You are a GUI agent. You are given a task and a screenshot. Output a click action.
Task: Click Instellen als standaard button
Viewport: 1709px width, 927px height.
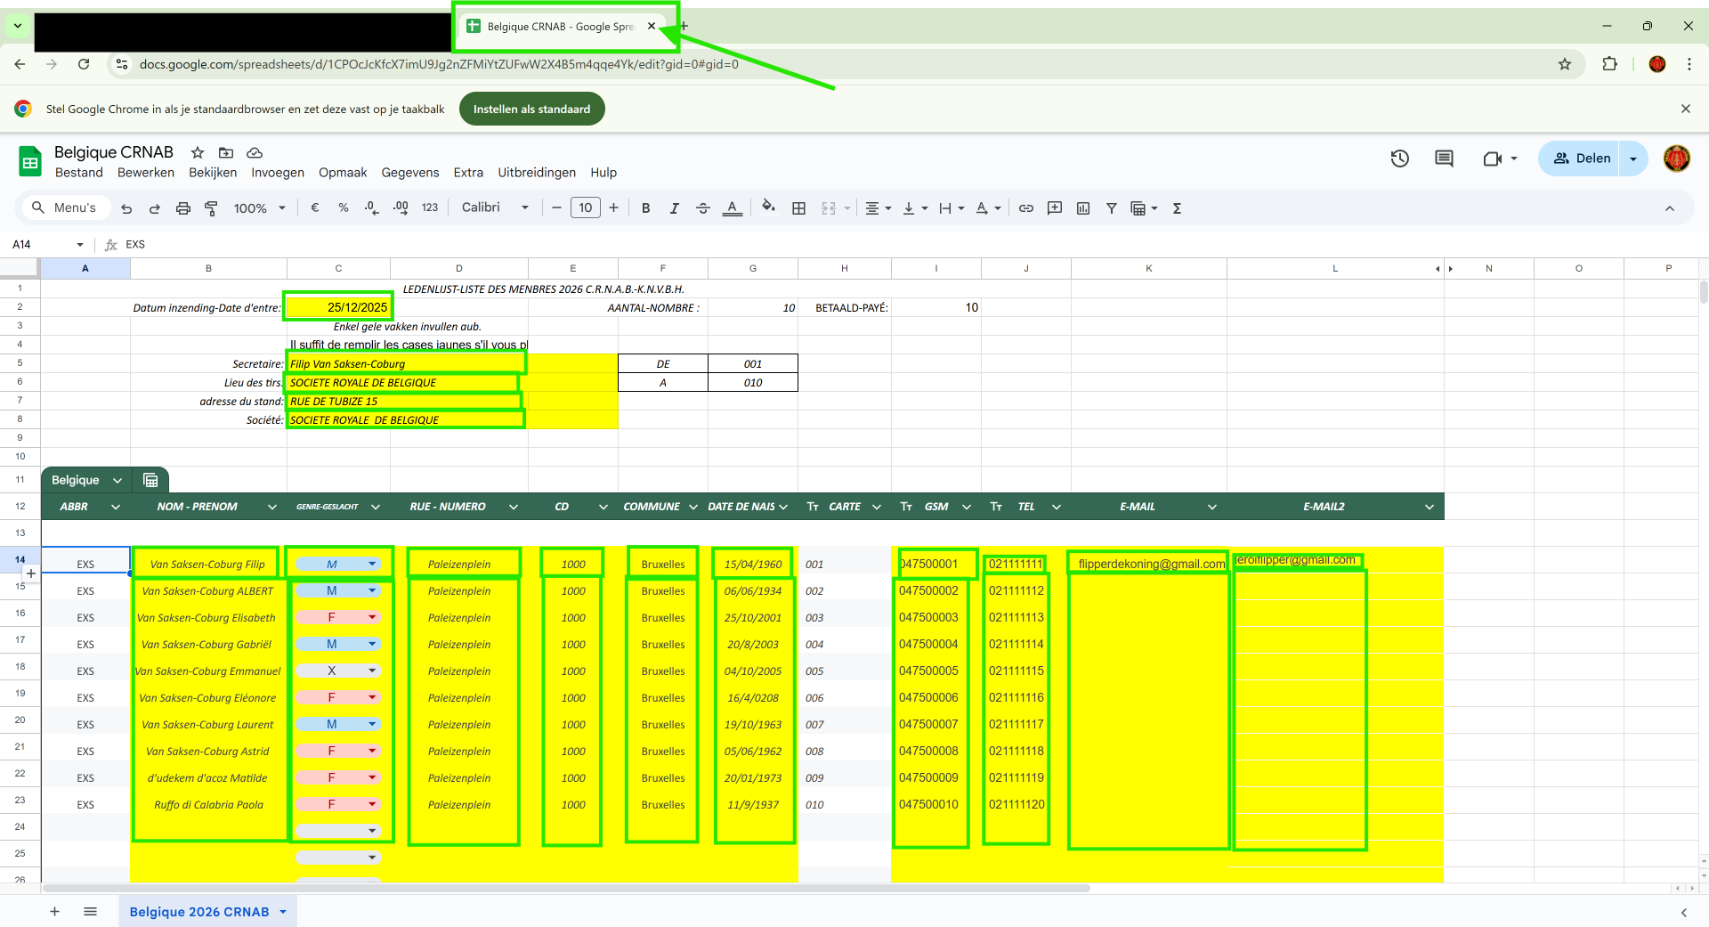tap(531, 110)
